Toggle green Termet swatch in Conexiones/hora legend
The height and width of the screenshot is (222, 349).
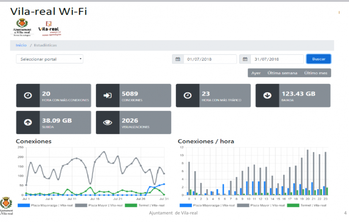pos(293,205)
